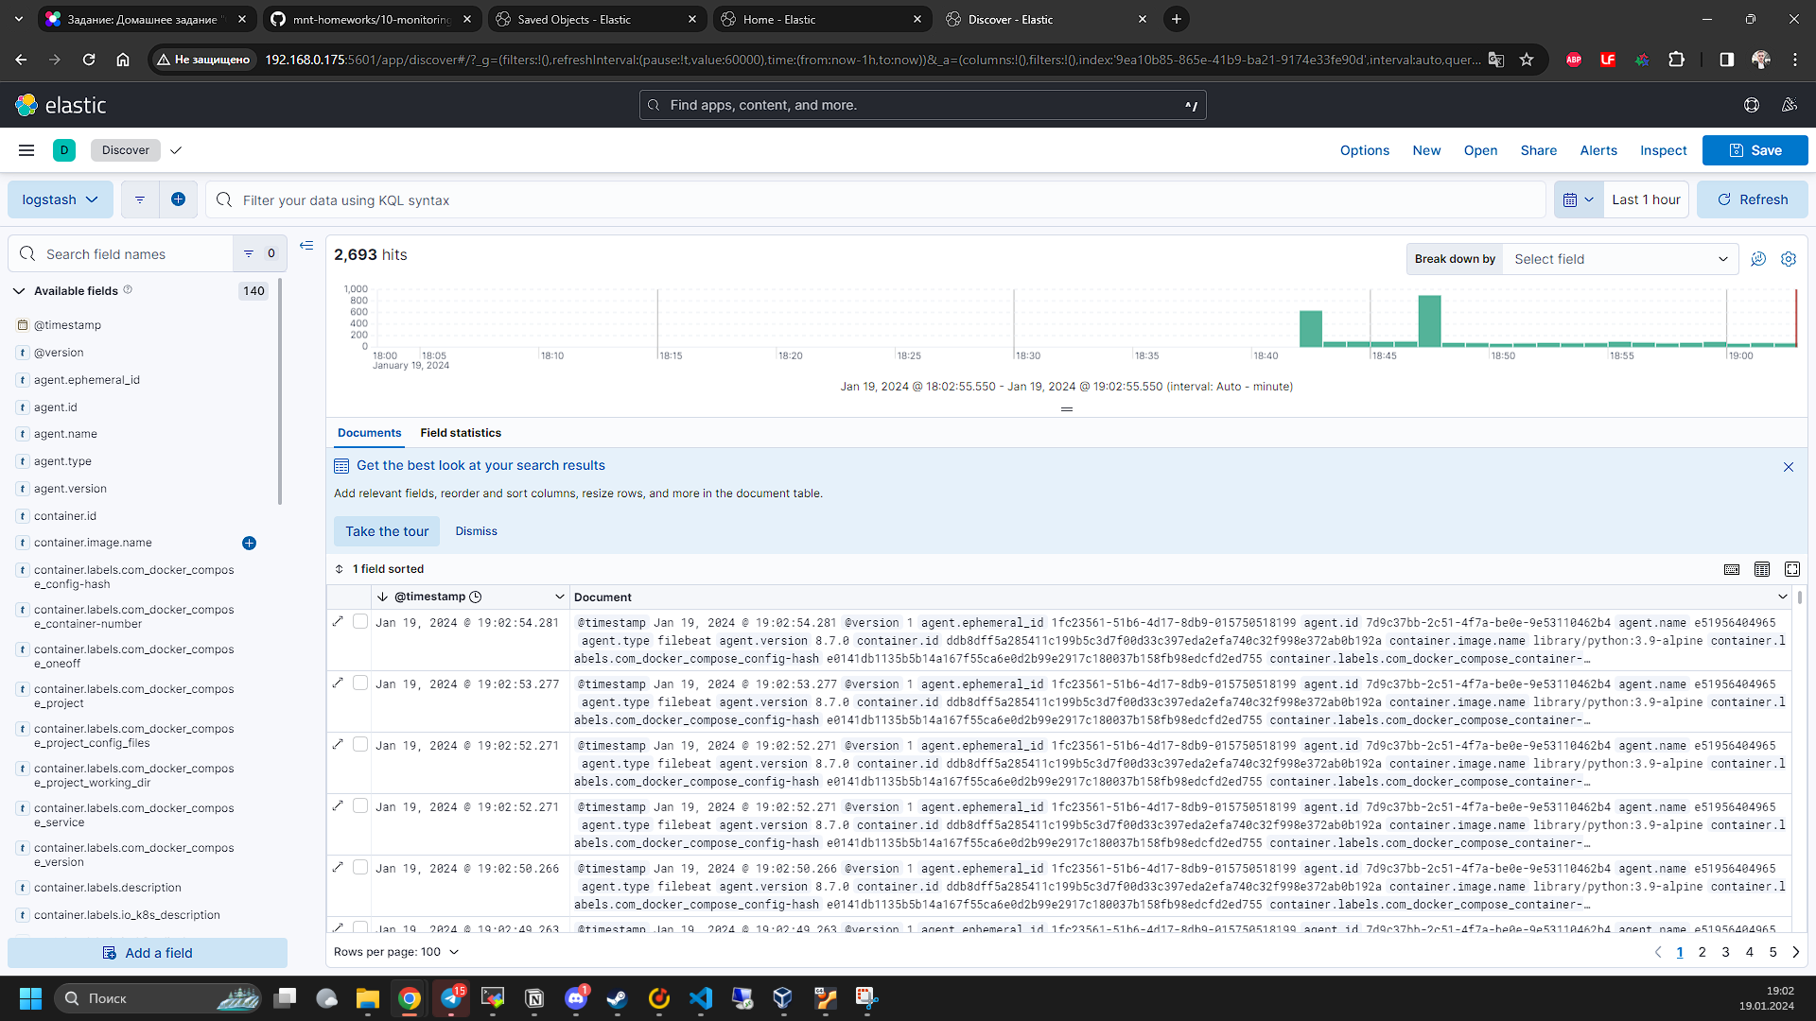Click the Inspect menu item

(1663, 150)
